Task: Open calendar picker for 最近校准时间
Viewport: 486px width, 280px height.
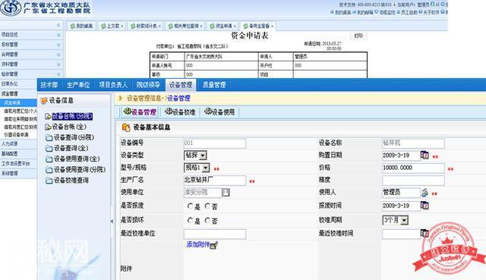Action: coord(424,233)
